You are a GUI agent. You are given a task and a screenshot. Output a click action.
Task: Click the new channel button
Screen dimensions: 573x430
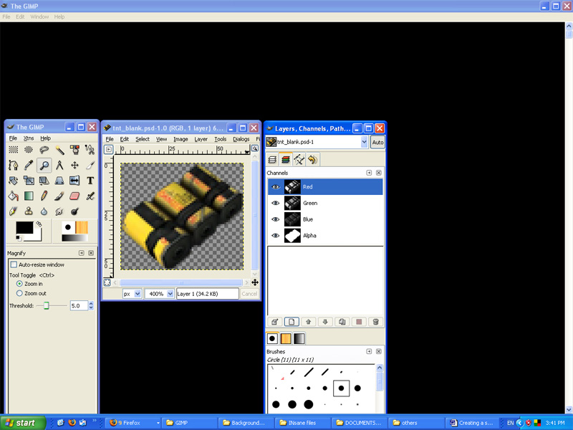click(292, 322)
